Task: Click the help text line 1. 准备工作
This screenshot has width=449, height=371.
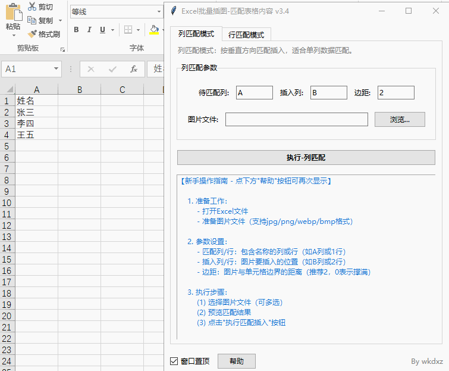Action: 208,201
